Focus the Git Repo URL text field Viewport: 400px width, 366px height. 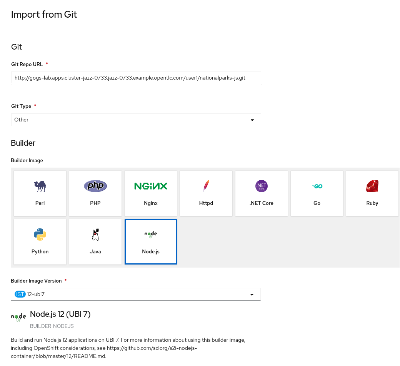click(x=136, y=78)
